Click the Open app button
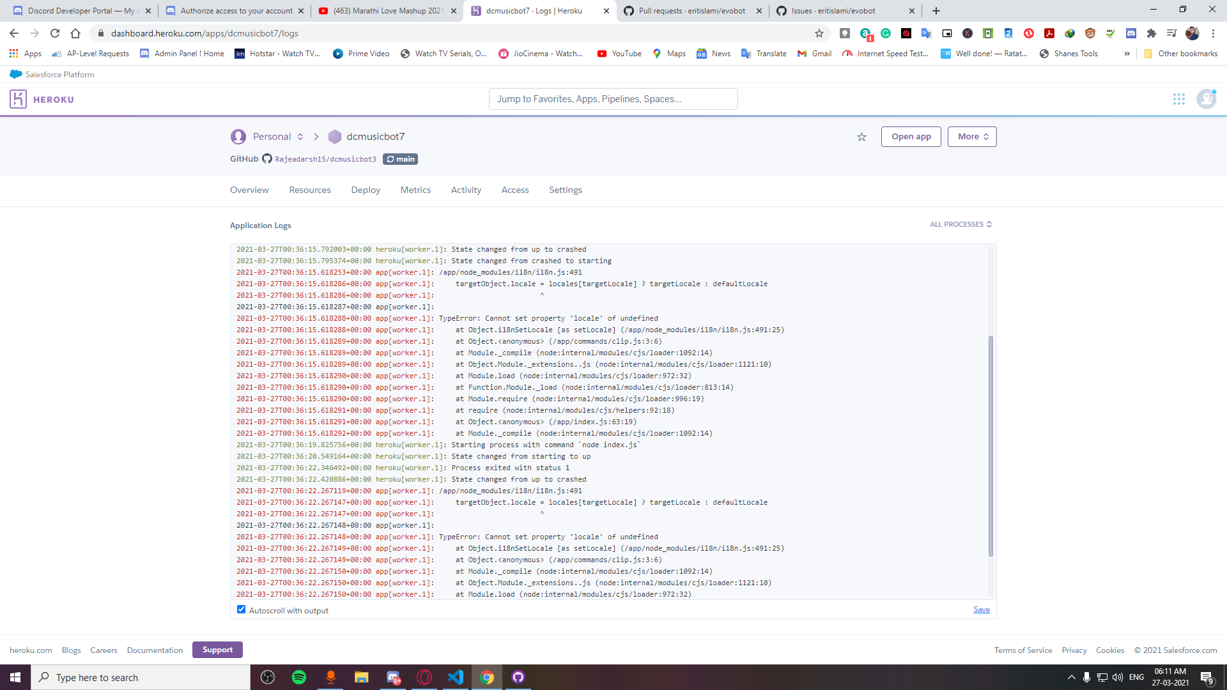The height and width of the screenshot is (690, 1227). pyautogui.click(x=911, y=136)
